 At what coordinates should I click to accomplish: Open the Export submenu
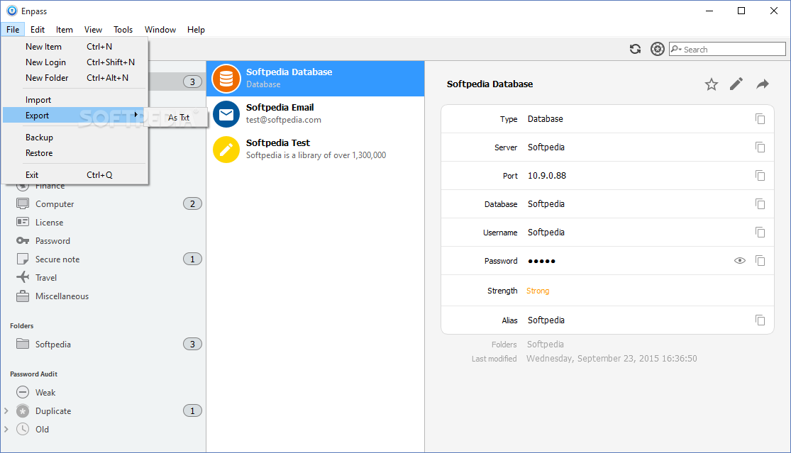tap(74, 116)
